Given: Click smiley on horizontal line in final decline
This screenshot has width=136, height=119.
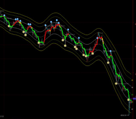Looking at the screenshot, I should pyautogui.click(x=116, y=83).
